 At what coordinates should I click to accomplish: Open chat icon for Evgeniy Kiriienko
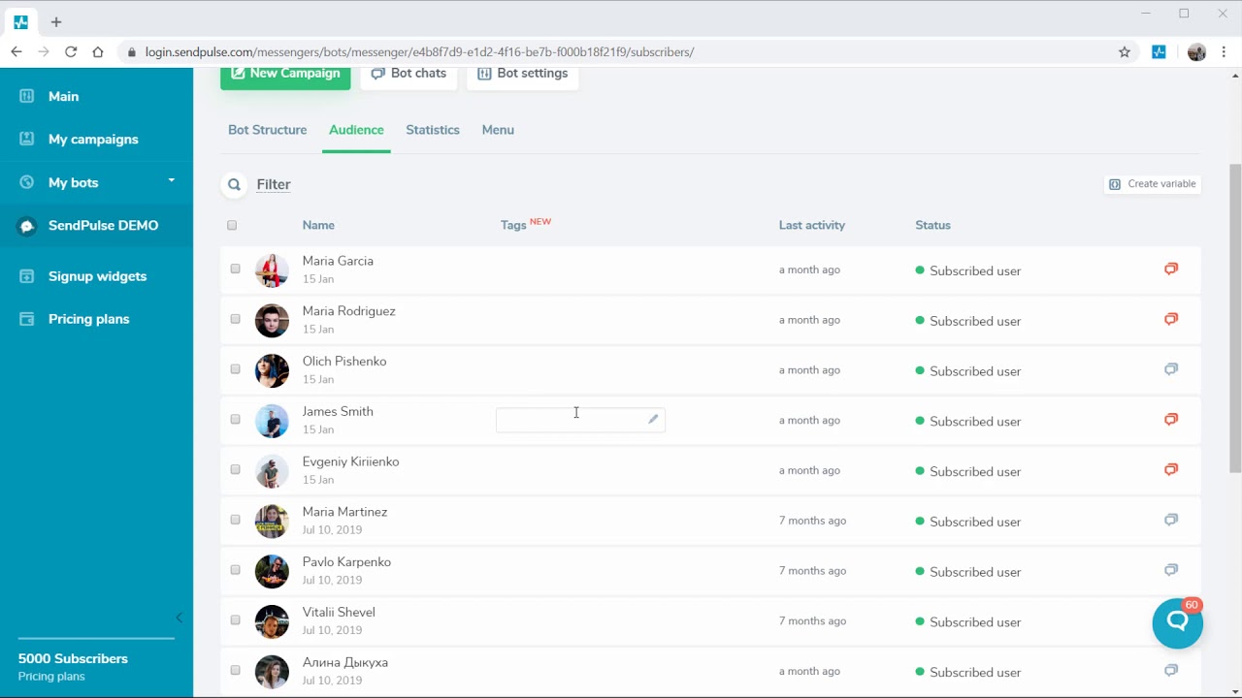[1171, 470]
